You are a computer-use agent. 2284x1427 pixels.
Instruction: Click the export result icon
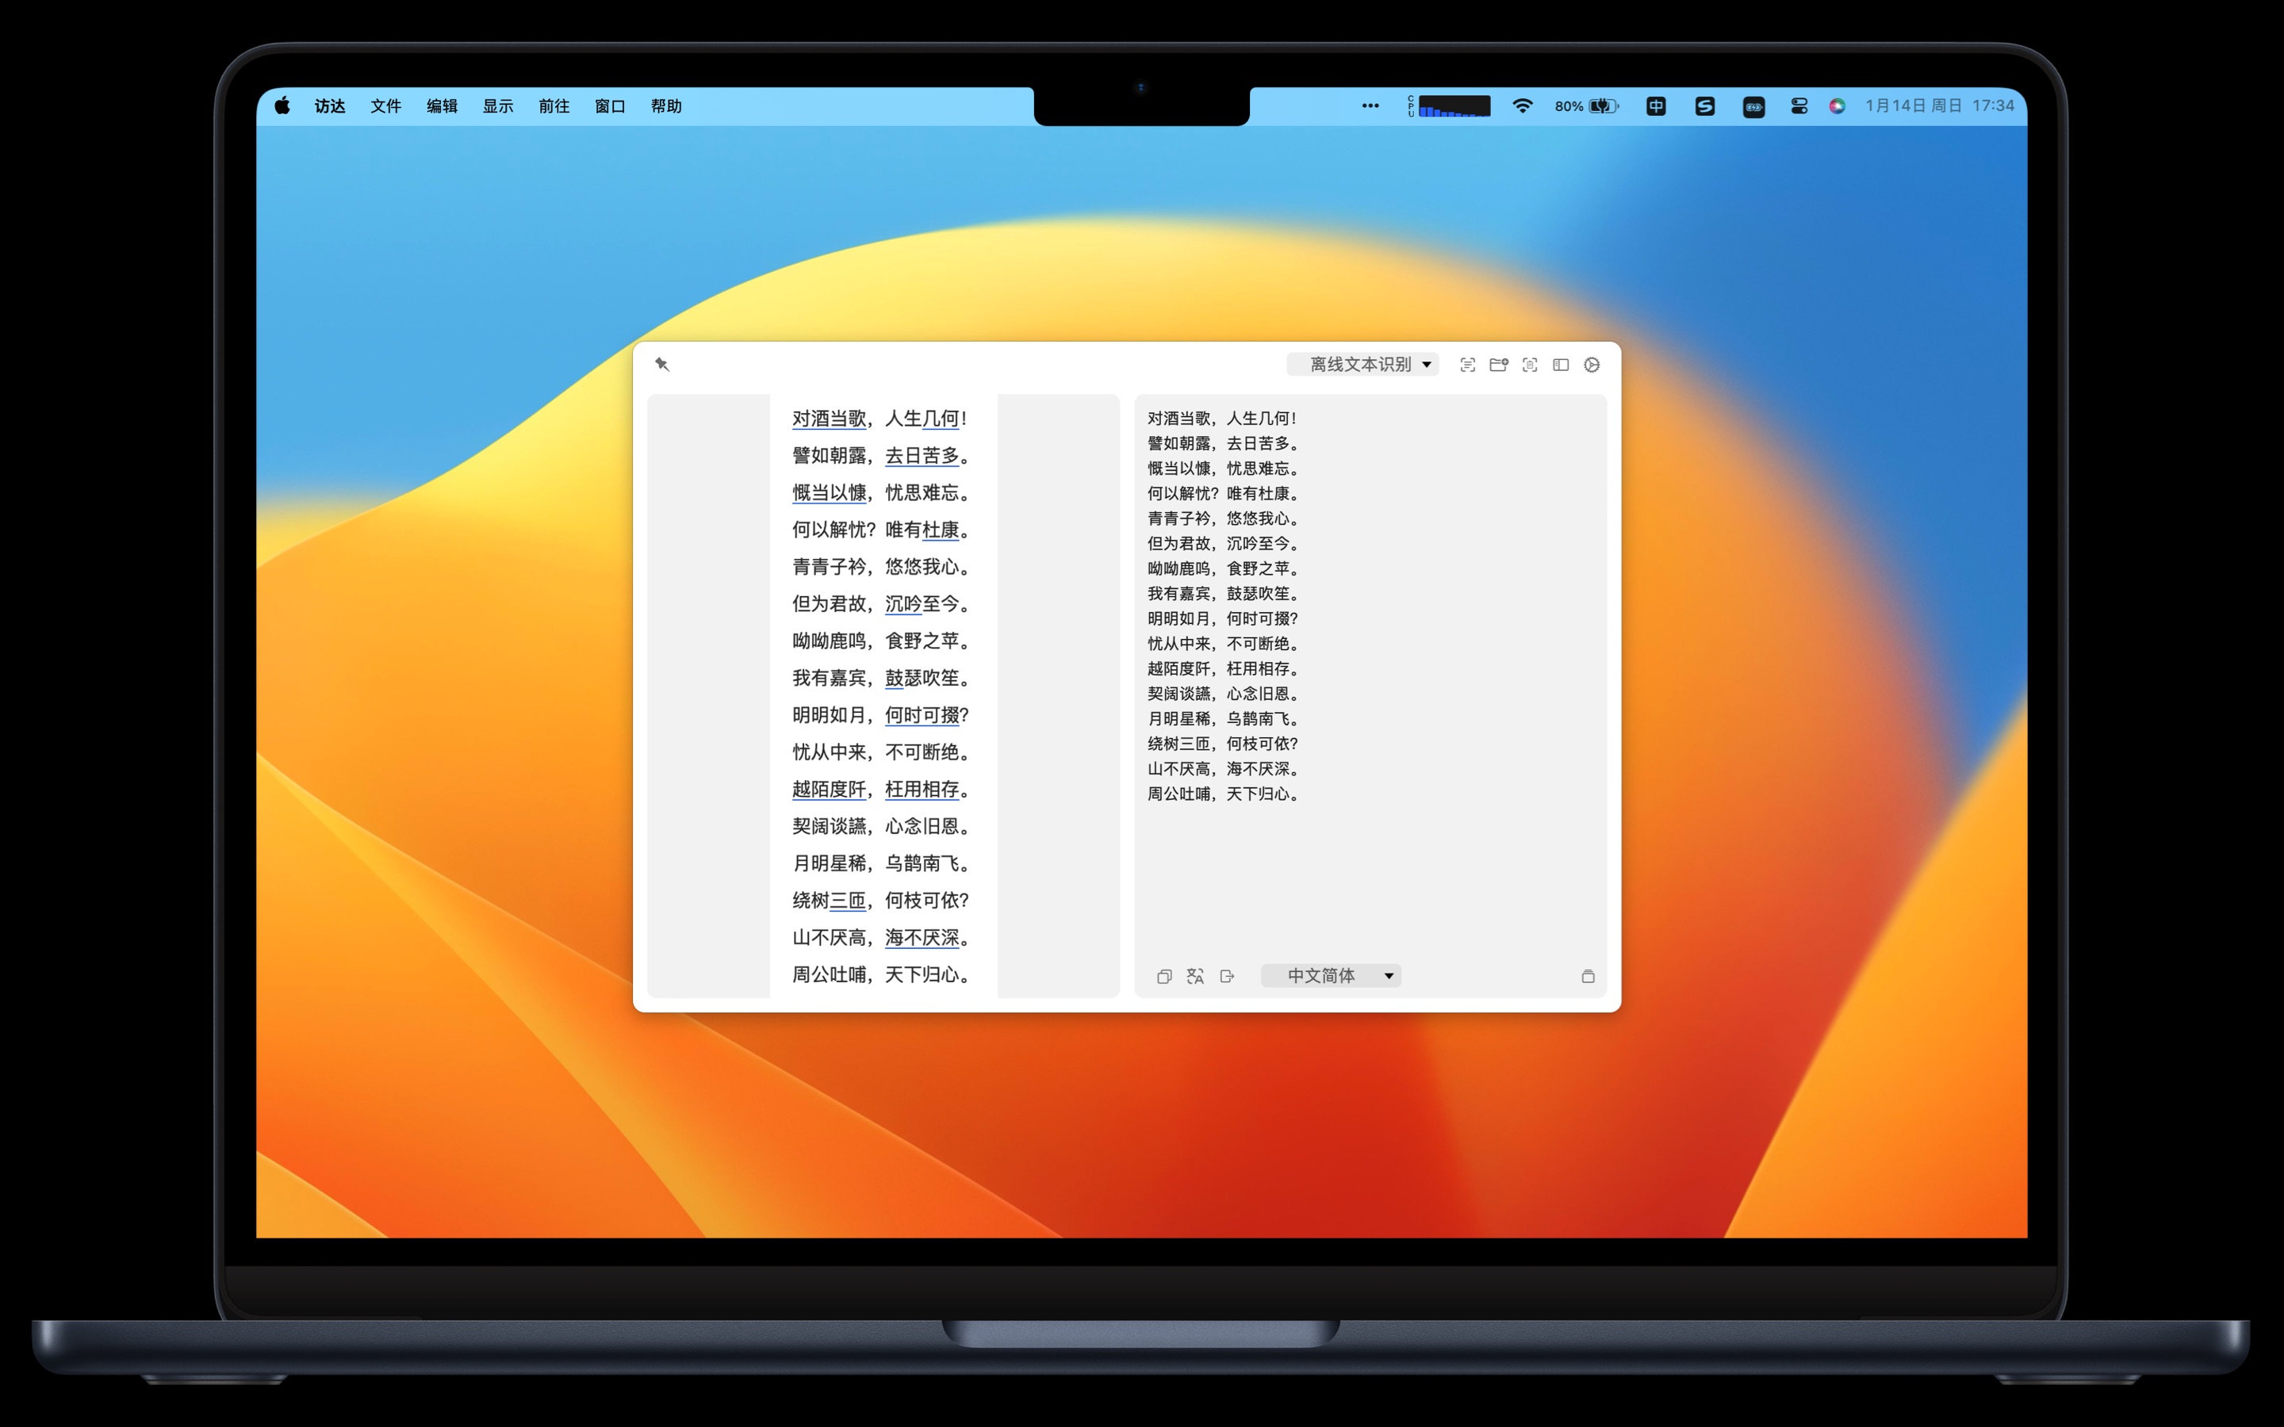[x=1227, y=976]
